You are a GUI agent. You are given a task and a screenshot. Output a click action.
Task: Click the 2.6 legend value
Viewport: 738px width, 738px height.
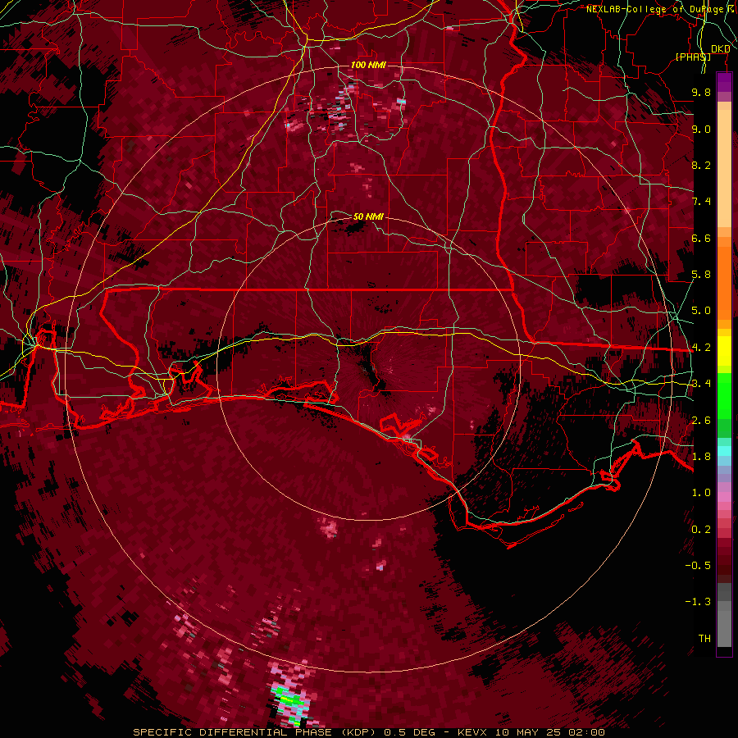(x=701, y=421)
